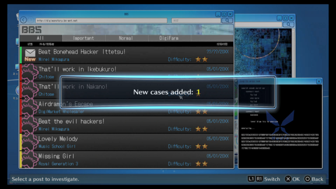Click the BBS search text box
The image size is (336, 189).
pyautogui.click(x=195, y=20)
